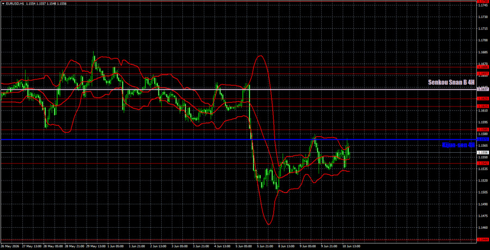
Task: Click the 10 Jun 13:00 time label
Action: pos(351,246)
